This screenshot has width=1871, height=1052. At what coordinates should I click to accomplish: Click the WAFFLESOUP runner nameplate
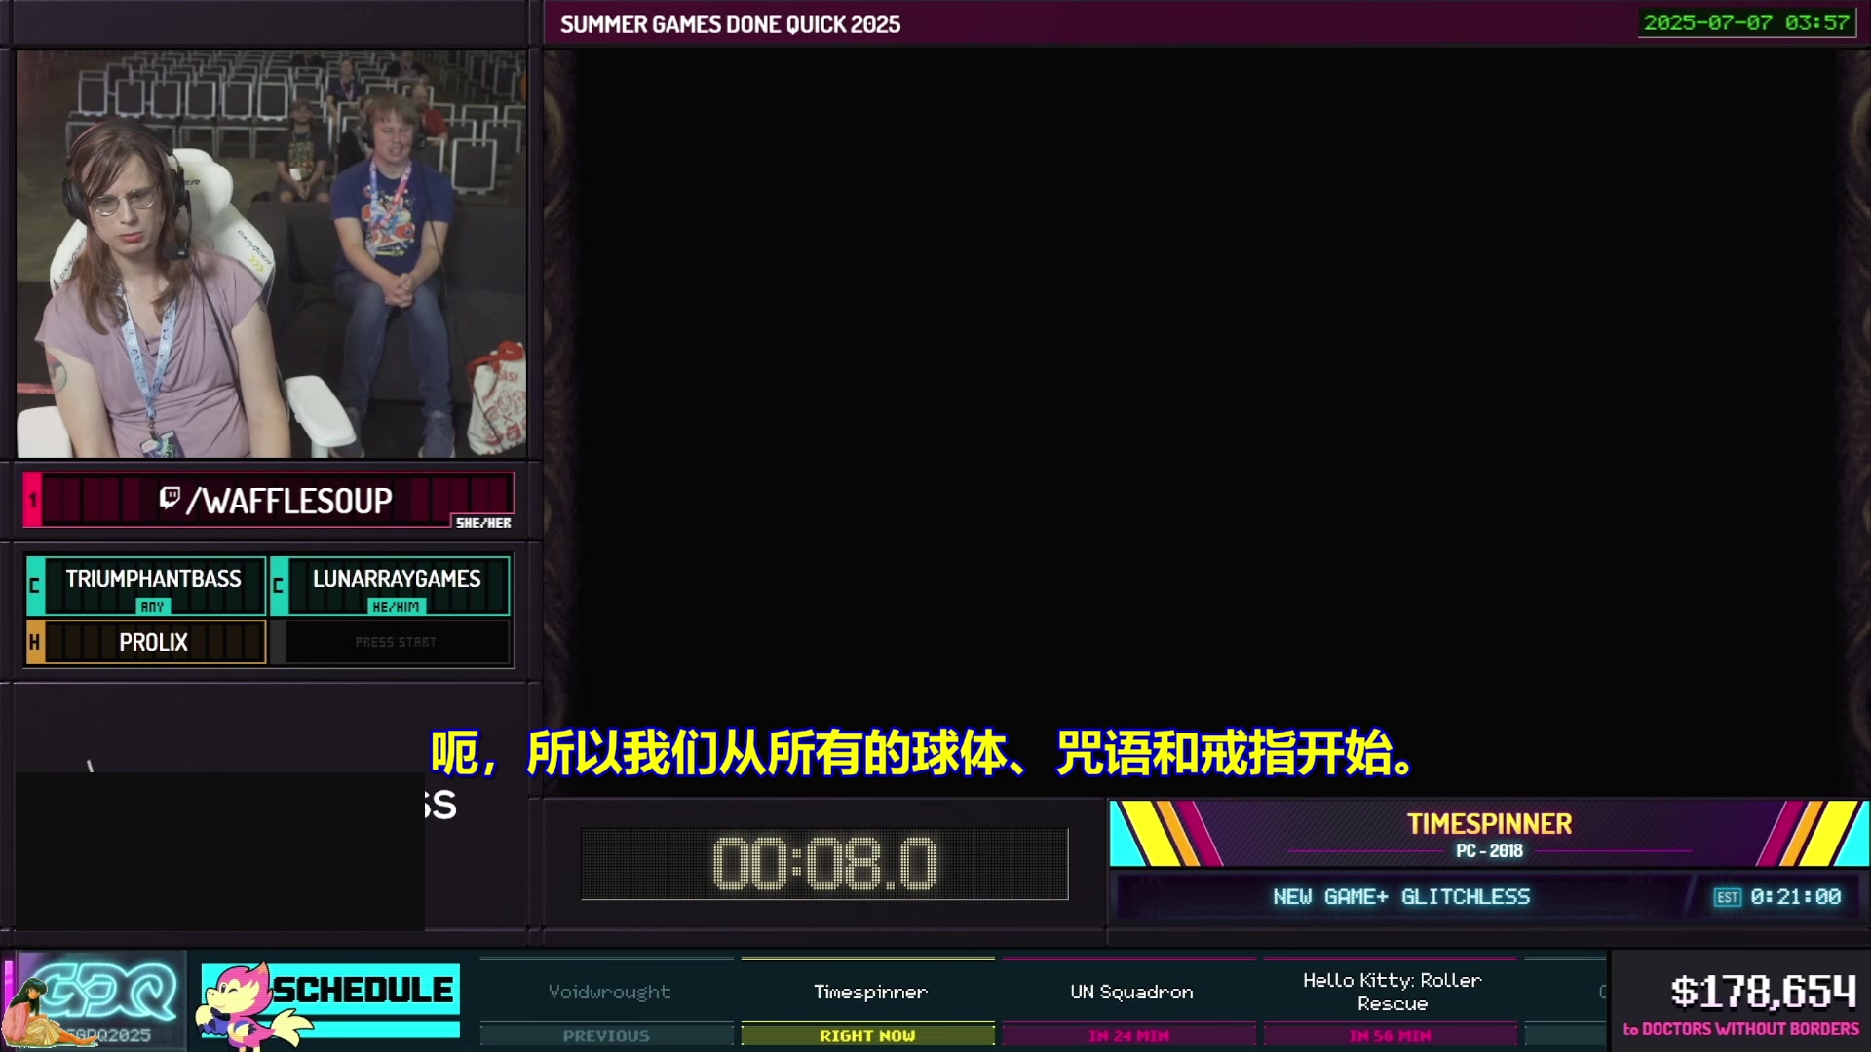269,501
